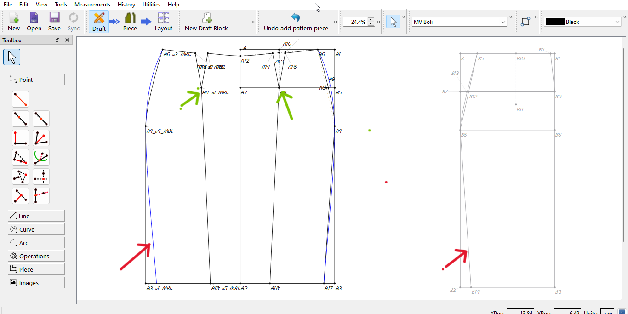Open the MV Boli font dropdown

tap(460, 22)
